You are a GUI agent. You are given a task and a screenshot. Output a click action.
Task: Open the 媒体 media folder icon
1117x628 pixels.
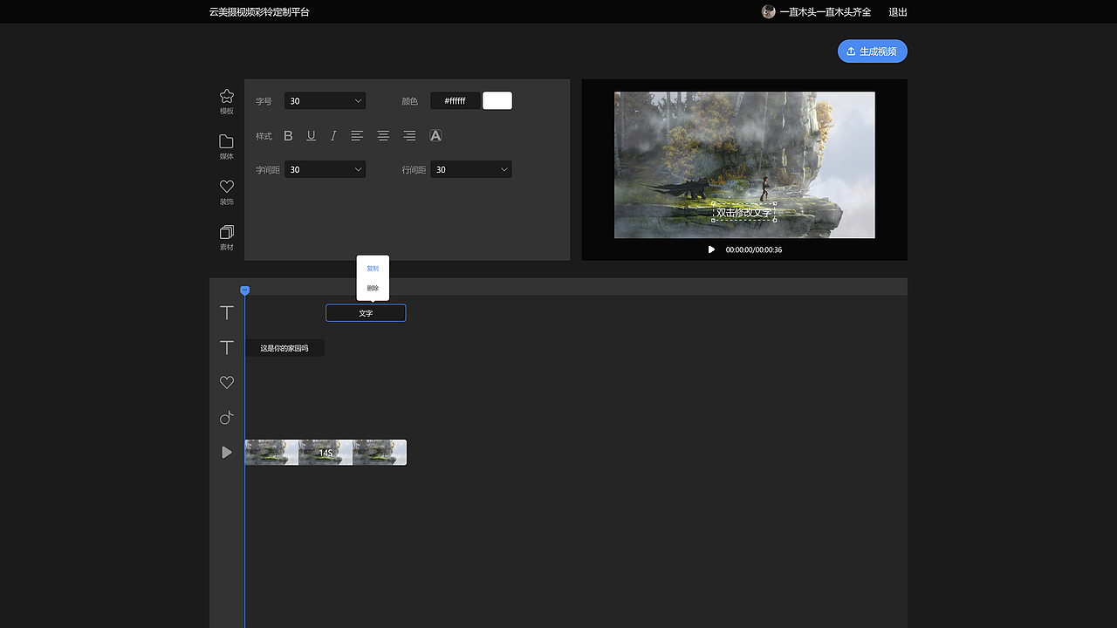pyautogui.click(x=227, y=142)
